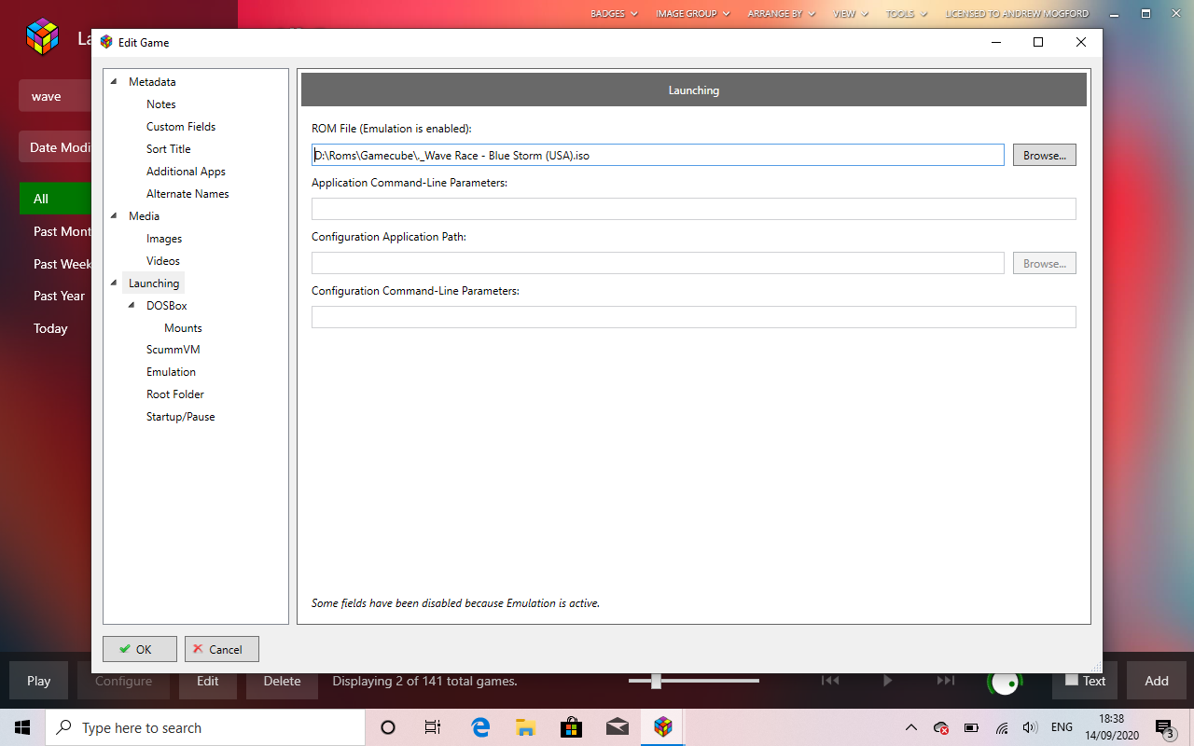1194x746 pixels.
Task: Cancel the Edit Game dialog
Action: pos(222,649)
